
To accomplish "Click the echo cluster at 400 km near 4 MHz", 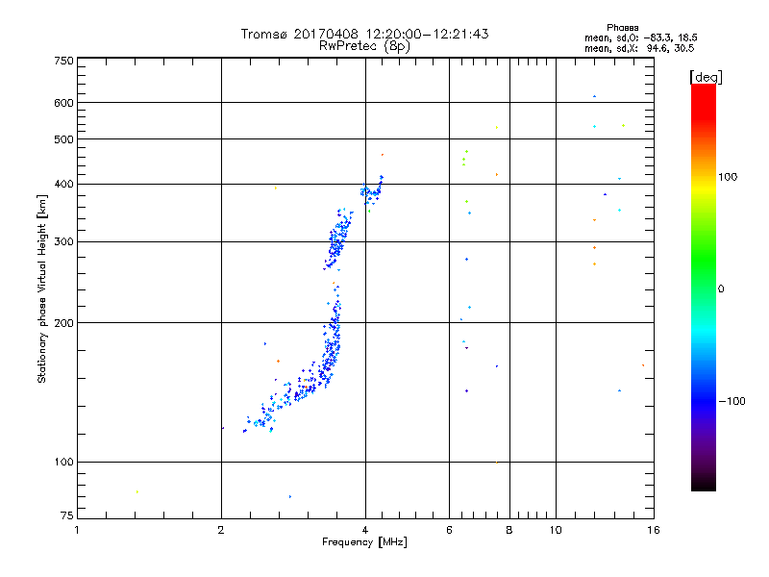I will tap(372, 191).
